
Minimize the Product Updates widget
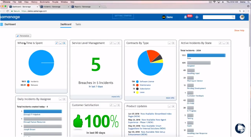pyautogui.click(x=169, y=106)
